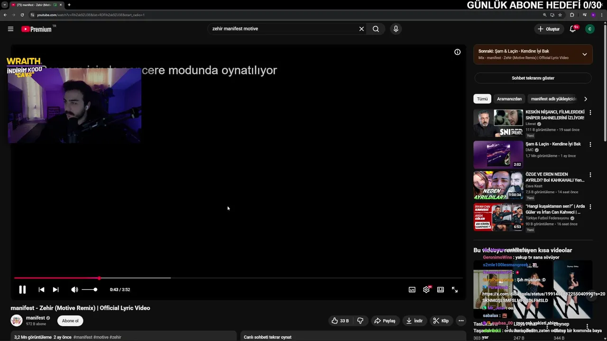607x341 pixels.
Task: Pause the video with the pause button
Action: [x=22, y=290]
